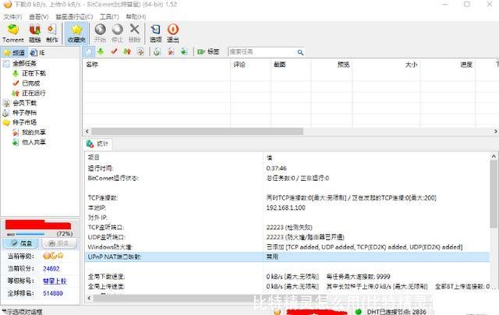The height and width of the screenshot is (315, 499).
Task: Open a Torrent file from the toolbar
Action: [13, 33]
